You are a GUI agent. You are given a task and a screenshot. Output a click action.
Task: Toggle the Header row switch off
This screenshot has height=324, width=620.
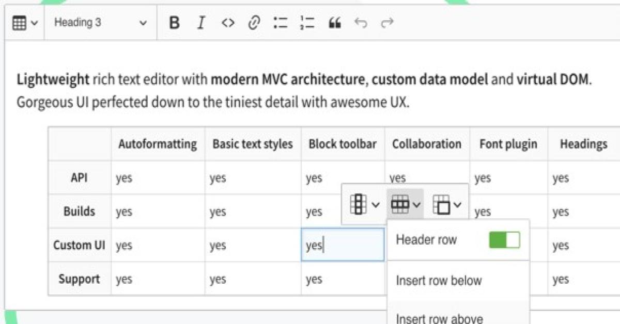coord(504,240)
